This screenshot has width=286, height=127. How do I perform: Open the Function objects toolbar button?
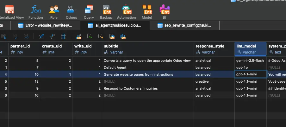[35, 12]
